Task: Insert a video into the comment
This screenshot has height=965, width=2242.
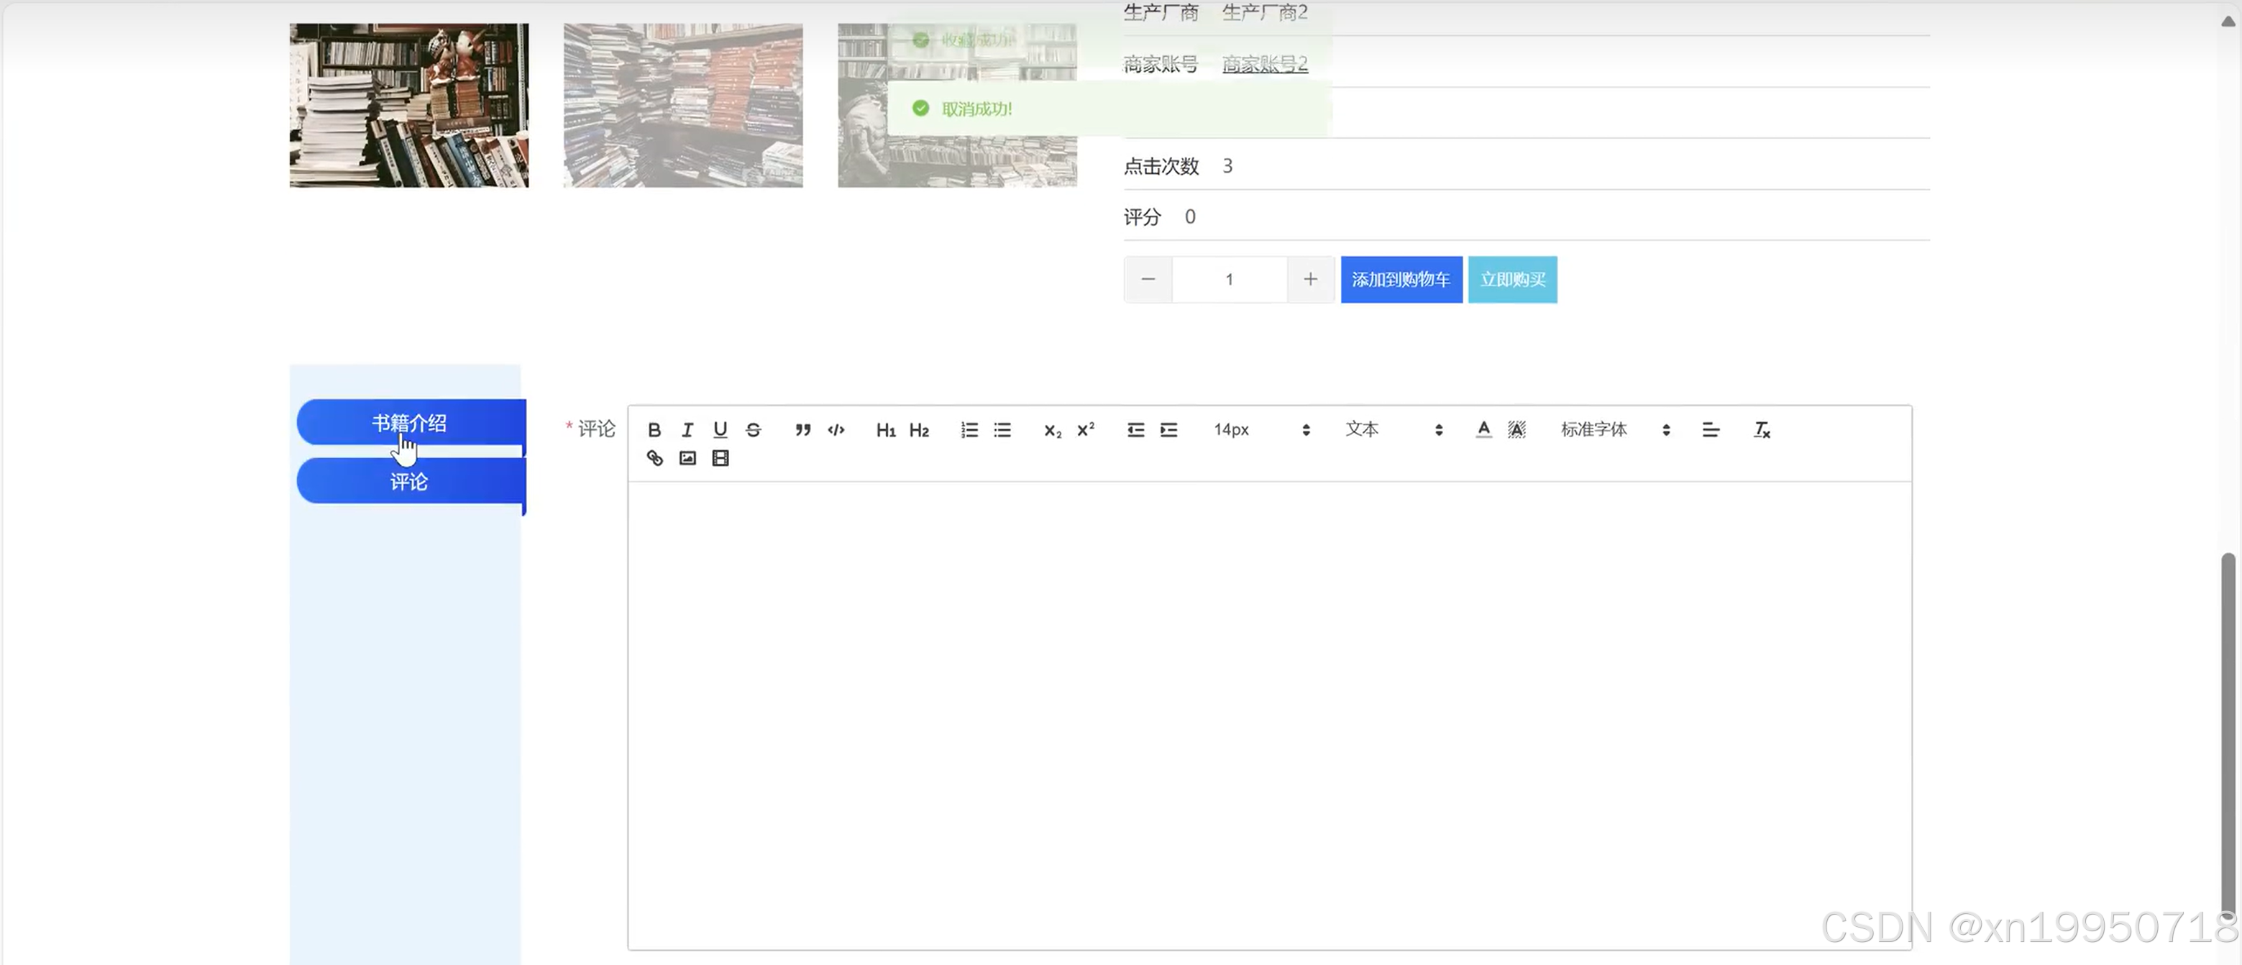Action: point(720,459)
